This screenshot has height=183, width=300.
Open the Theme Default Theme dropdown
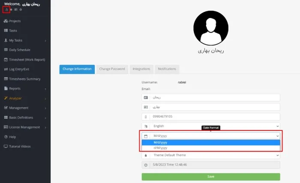pos(210,155)
